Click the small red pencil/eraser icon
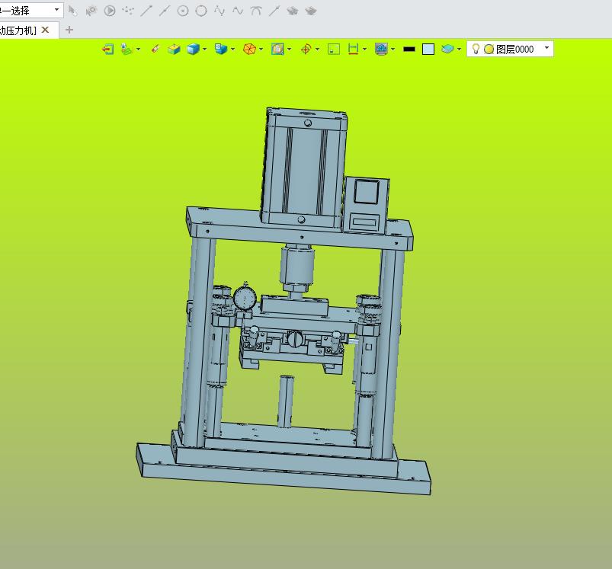The height and width of the screenshot is (569, 612). click(155, 50)
